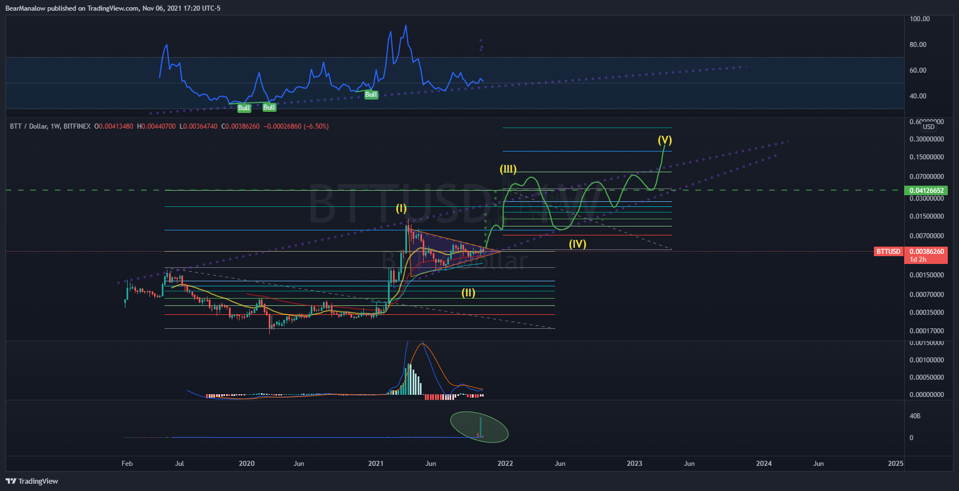Viewport: 959px width, 491px height.
Task: Click the BTT / Dollar, 1W, BITFINEX symbol title
Action: point(50,126)
